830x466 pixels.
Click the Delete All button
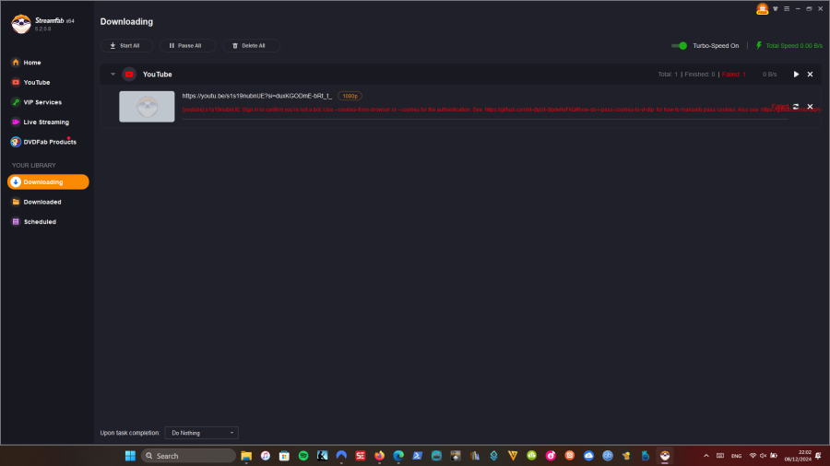pos(251,46)
